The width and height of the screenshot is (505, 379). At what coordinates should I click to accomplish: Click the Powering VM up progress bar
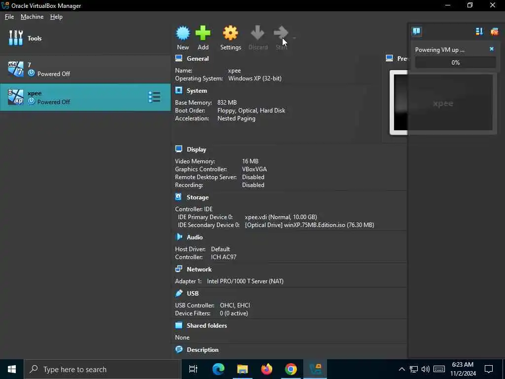pos(455,63)
